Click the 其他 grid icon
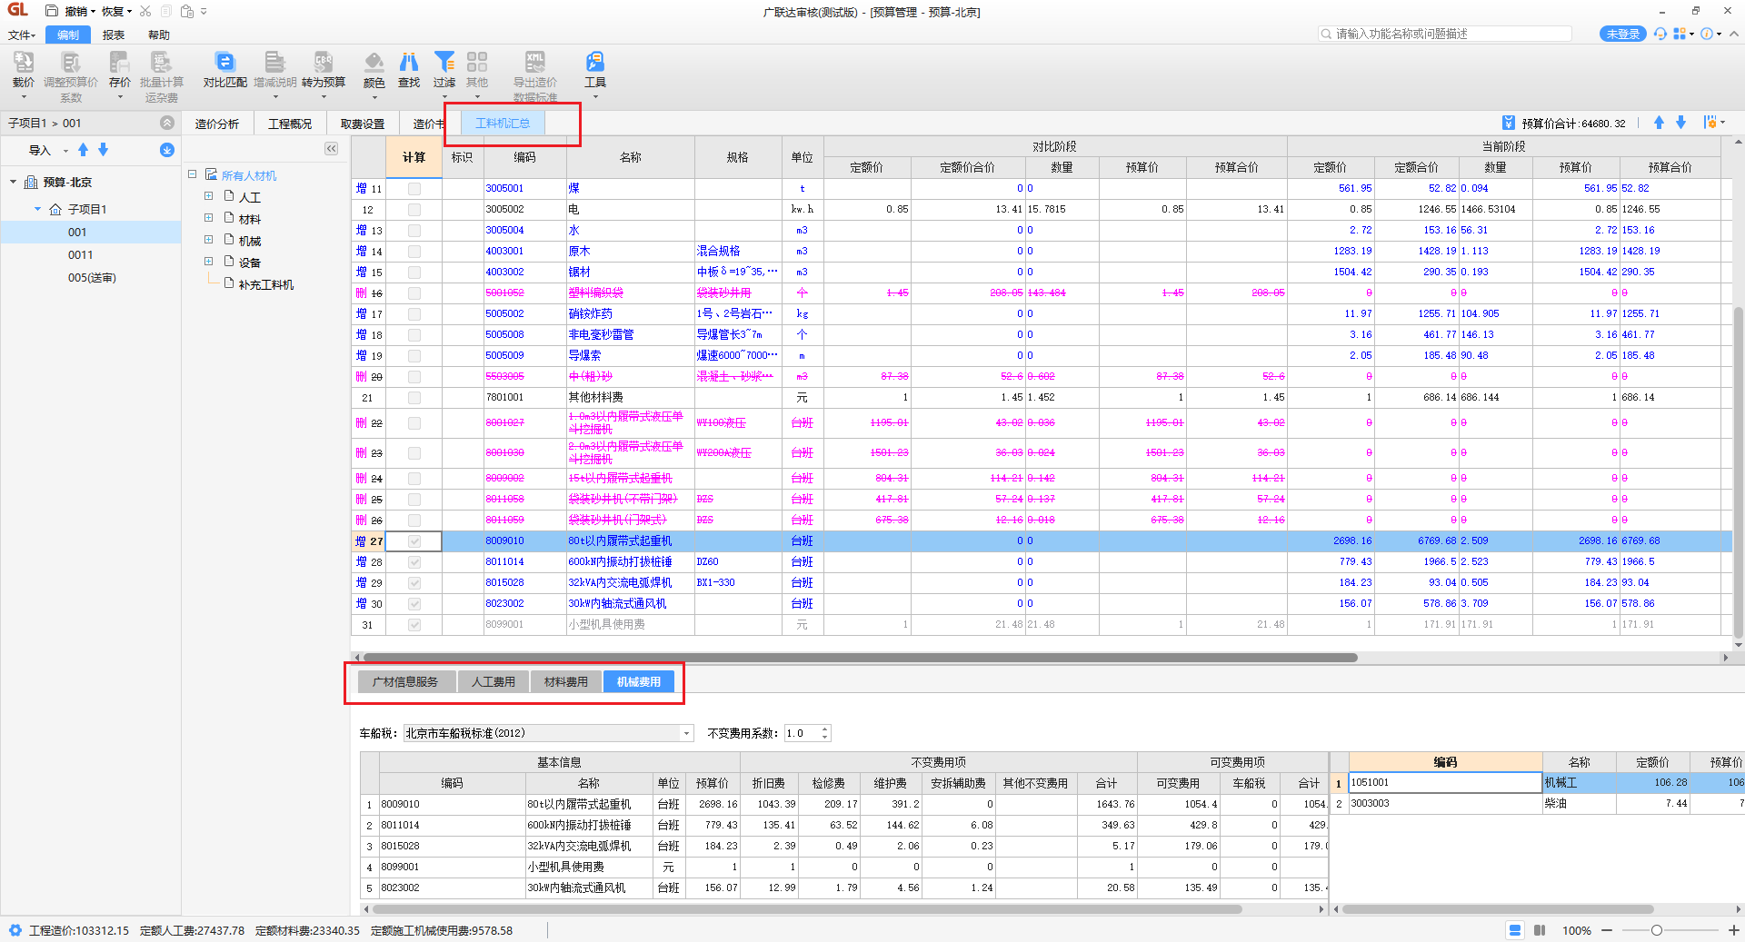The width and height of the screenshot is (1745, 942). click(477, 62)
